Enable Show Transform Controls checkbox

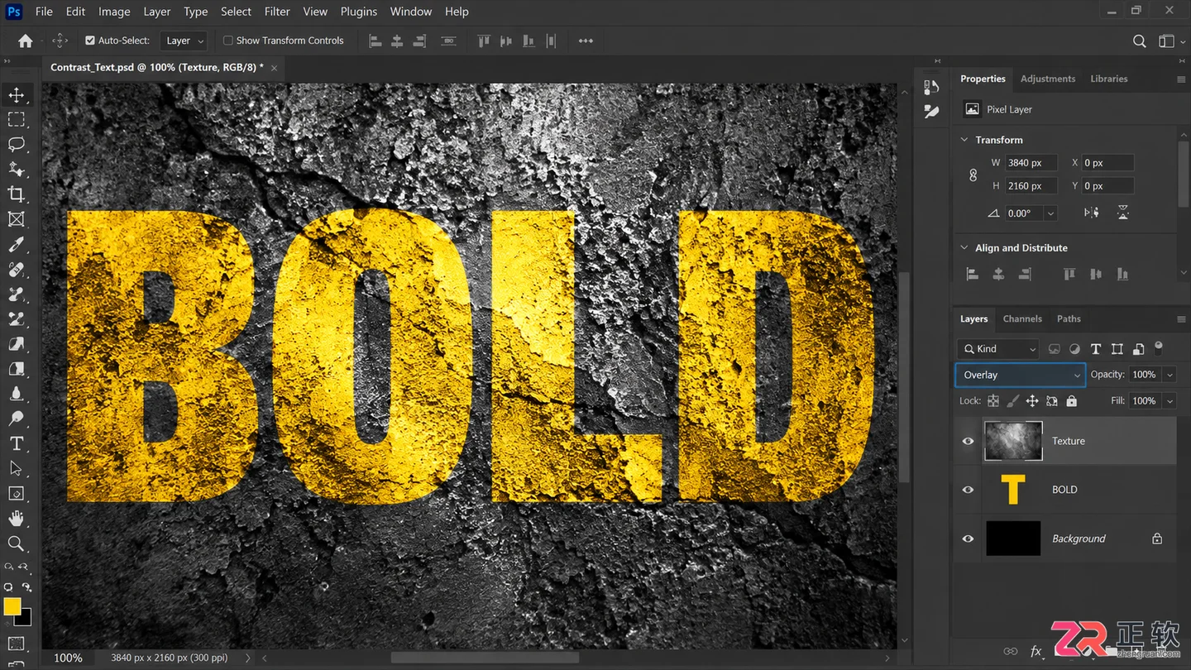tap(227, 41)
